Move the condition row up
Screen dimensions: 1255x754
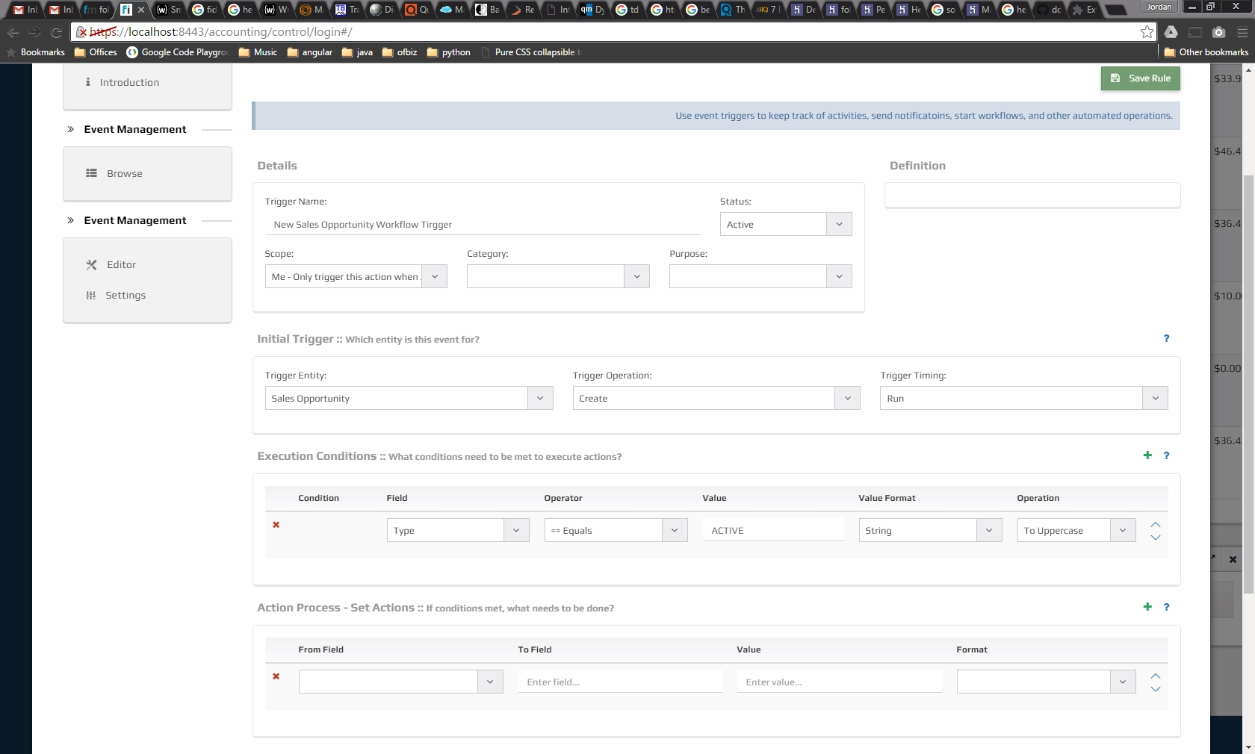click(x=1156, y=525)
